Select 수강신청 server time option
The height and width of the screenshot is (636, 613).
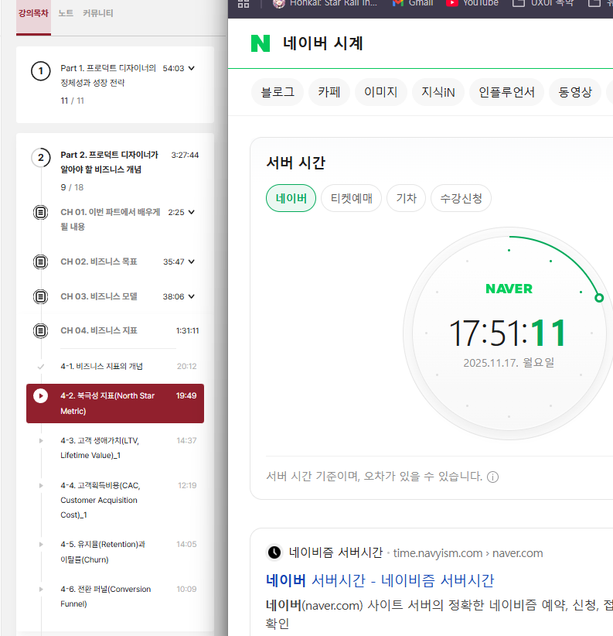click(461, 198)
